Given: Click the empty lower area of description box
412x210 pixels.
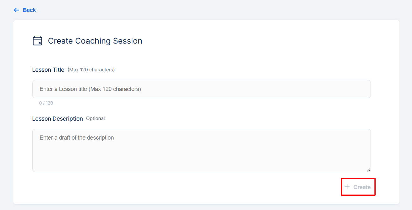Looking at the screenshot, I should (201, 161).
